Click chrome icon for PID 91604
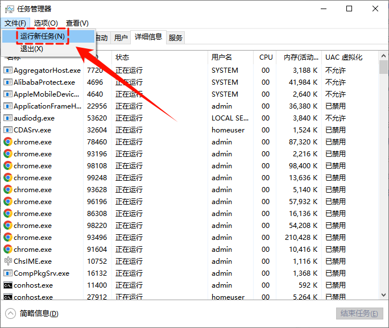This screenshot has width=389, height=328. pyautogui.click(x=8, y=249)
